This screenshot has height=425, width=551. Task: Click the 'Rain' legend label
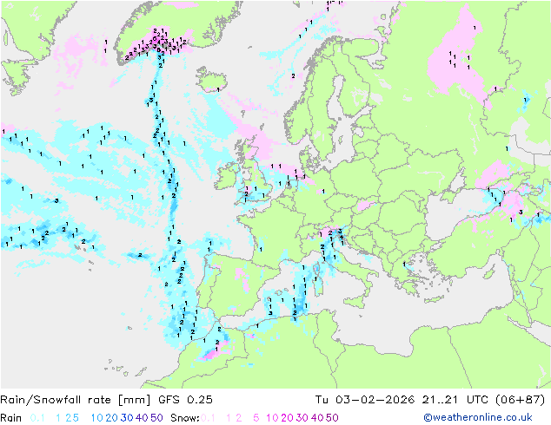[11, 418]
